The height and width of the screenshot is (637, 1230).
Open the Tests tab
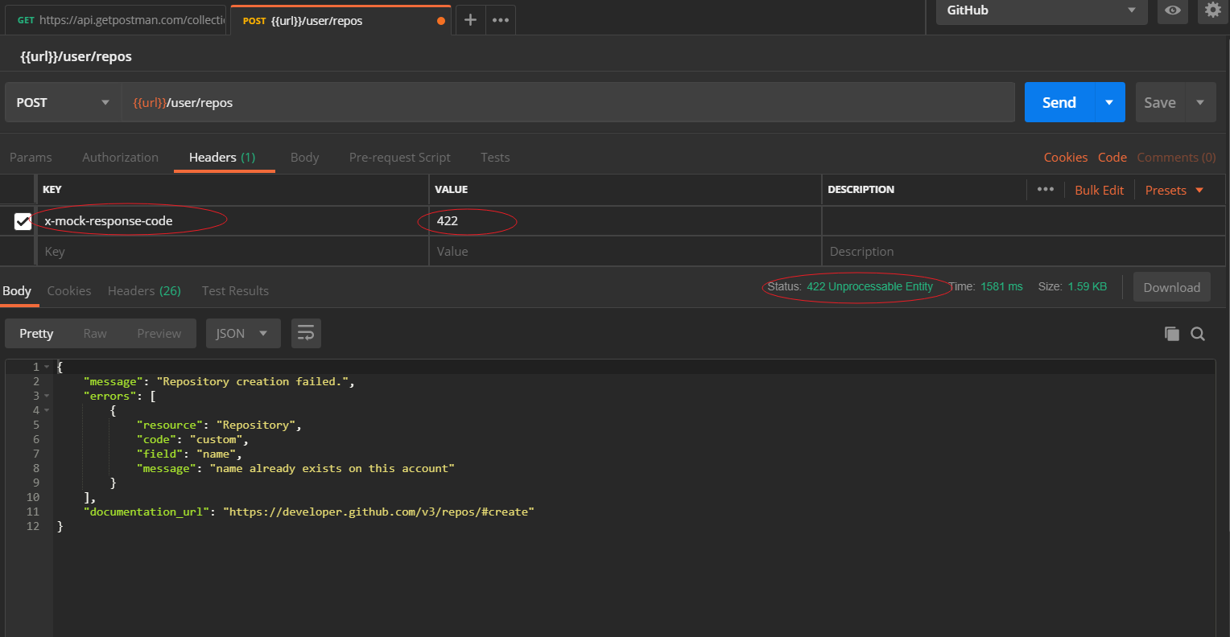pyautogui.click(x=495, y=157)
